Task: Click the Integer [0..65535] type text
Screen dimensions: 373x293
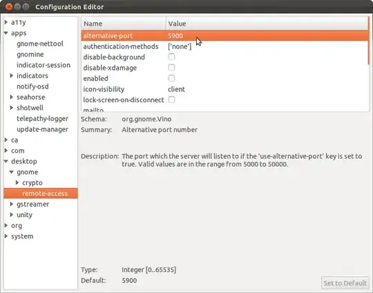Action: point(149,270)
